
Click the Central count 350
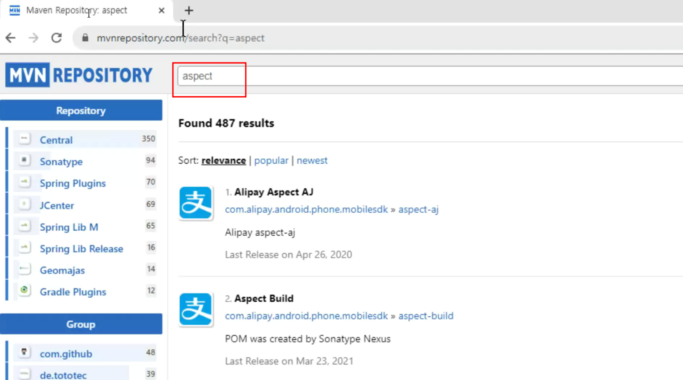pyautogui.click(x=148, y=139)
